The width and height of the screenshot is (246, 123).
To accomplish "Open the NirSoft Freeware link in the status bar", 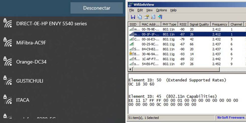I will (231, 117).
